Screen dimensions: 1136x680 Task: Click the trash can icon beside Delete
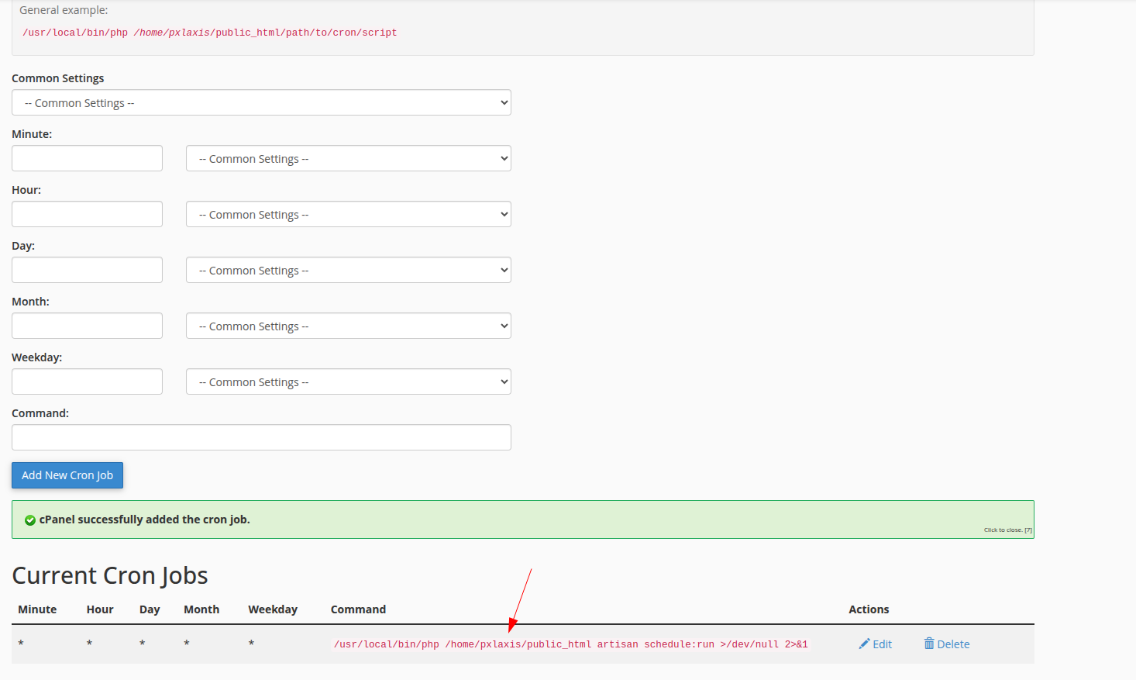click(x=929, y=643)
